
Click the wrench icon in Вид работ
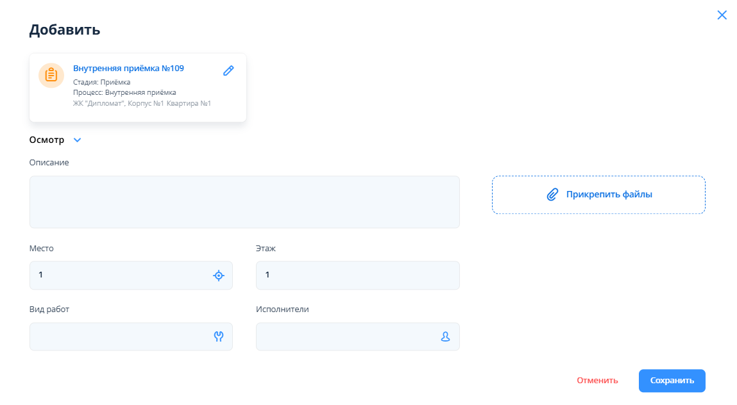219,337
